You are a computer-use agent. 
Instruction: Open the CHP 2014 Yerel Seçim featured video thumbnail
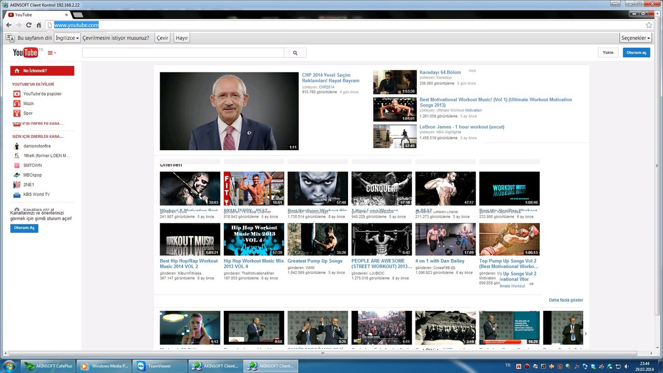229,111
